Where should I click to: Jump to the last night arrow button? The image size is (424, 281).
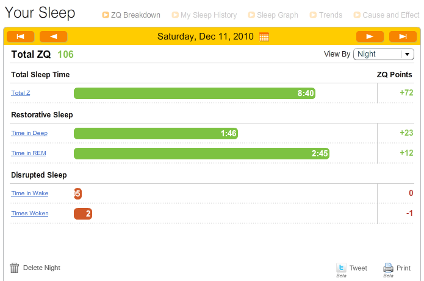(403, 36)
